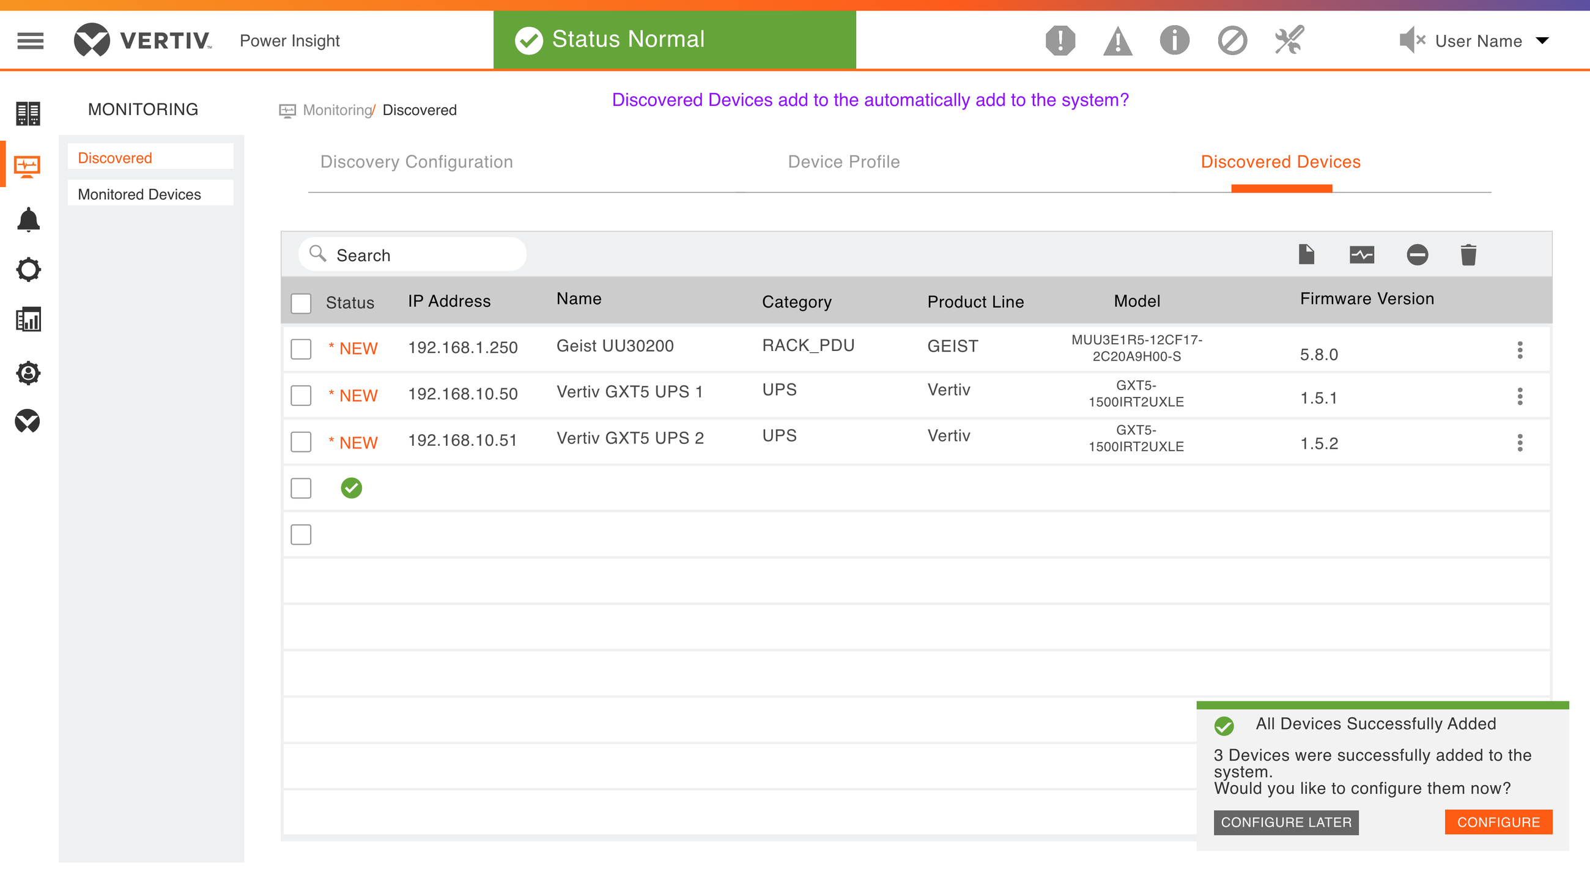This screenshot has height=894, width=1590.
Task: Open the hamburger navigation menu
Action: pyautogui.click(x=30, y=41)
